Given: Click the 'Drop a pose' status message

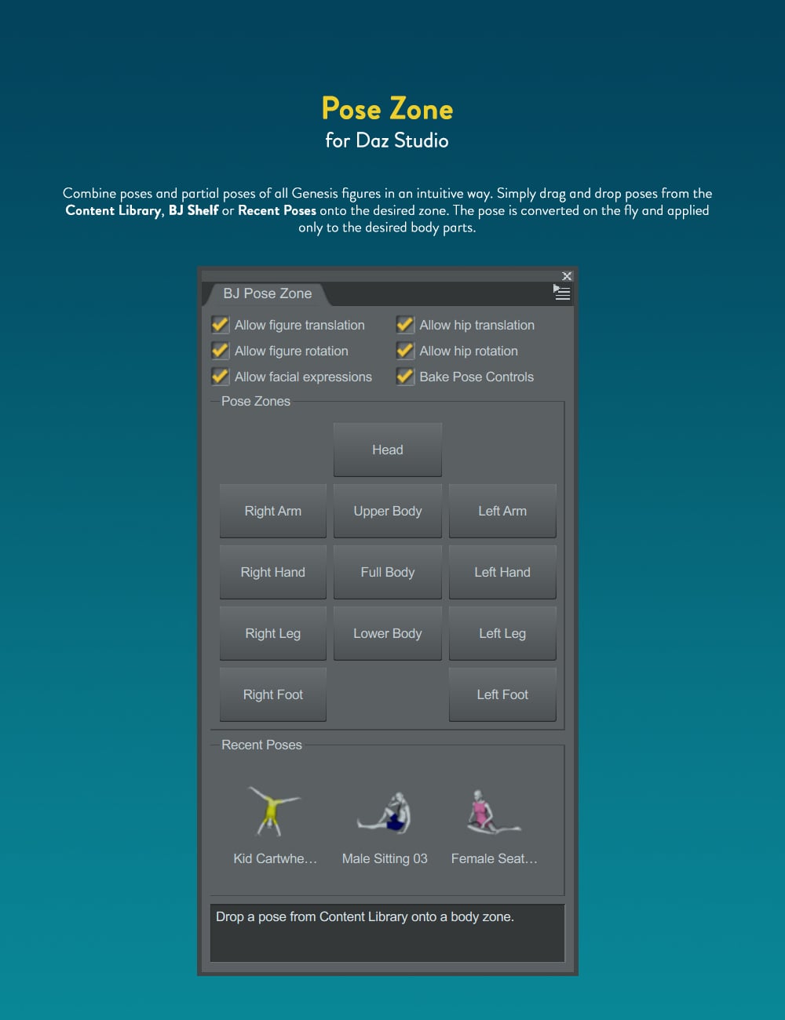Looking at the screenshot, I should 365,916.
